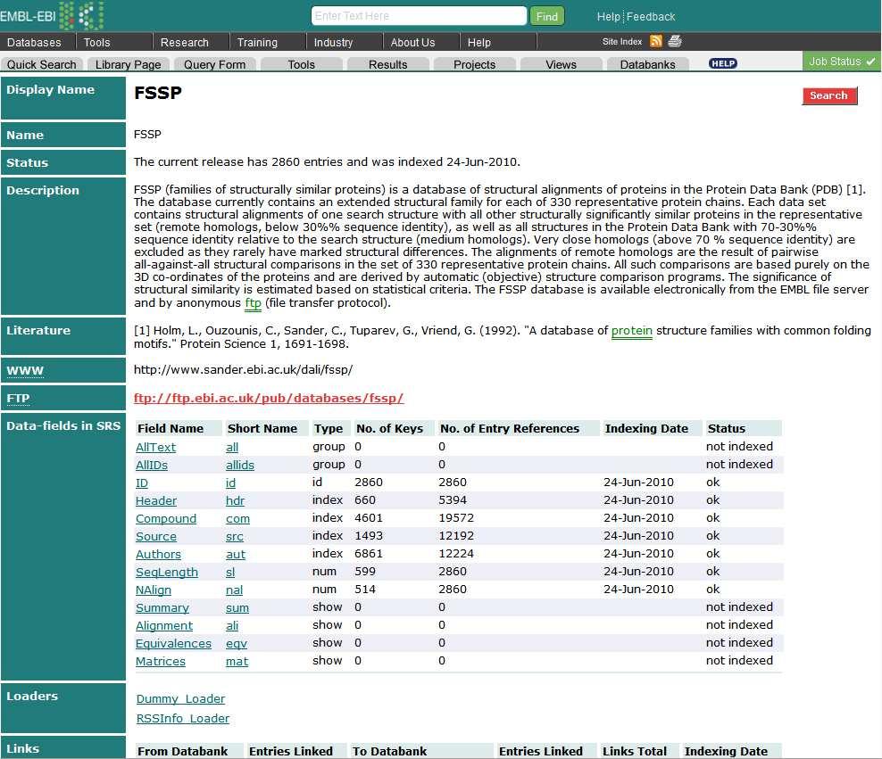882x759 pixels.
Task: Open the SeqLength field link
Action: [x=167, y=572]
